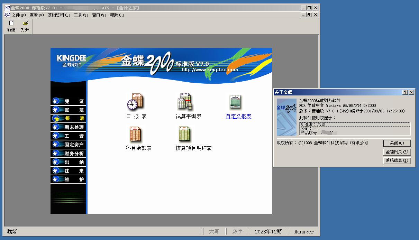This screenshot has height=240, width=419.
Task: Click the app system-menu icon in main title bar
Action: coord(7,8)
